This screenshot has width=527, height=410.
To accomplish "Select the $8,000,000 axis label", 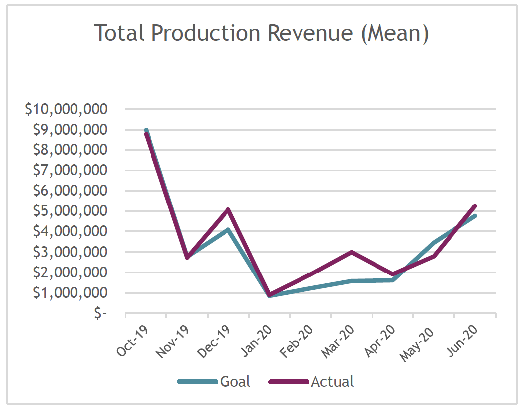I will 70,150.
